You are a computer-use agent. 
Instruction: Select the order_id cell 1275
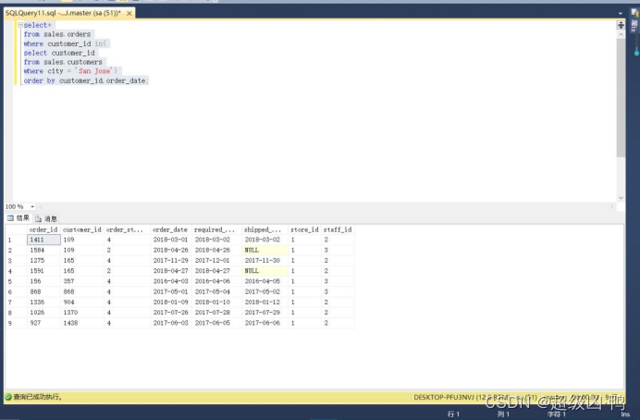pos(43,260)
